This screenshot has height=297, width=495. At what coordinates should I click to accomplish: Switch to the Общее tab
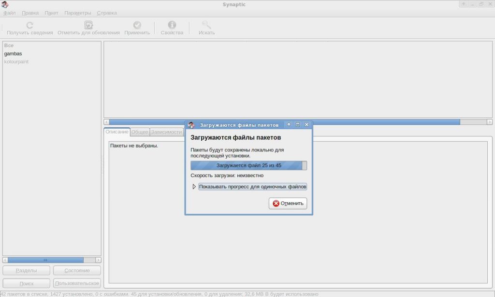click(x=140, y=132)
